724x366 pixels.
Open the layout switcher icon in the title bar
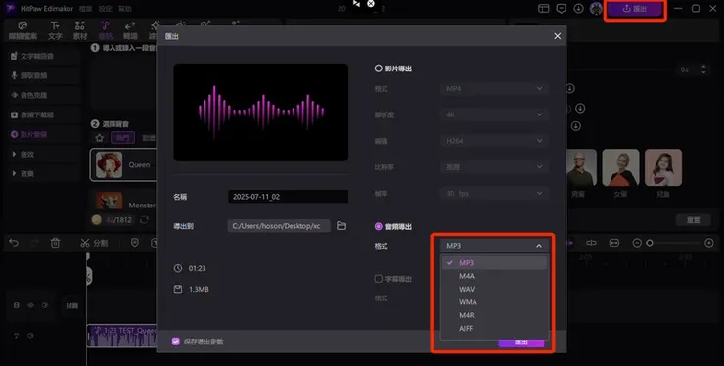[x=543, y=8]
